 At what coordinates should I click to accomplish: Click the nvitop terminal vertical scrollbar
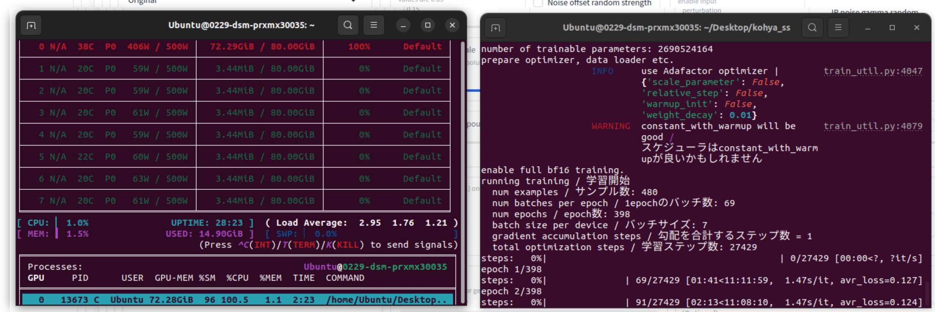coord(463,171)
